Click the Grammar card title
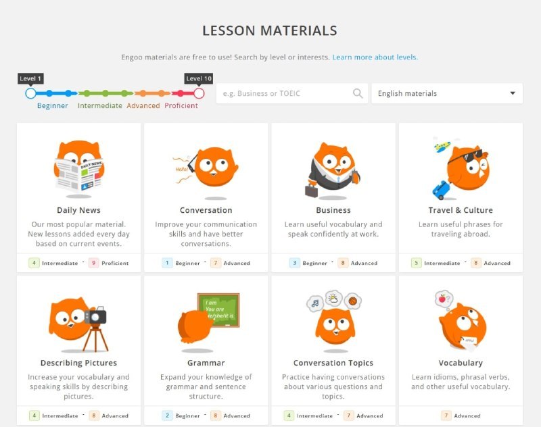 coord(206,363)
